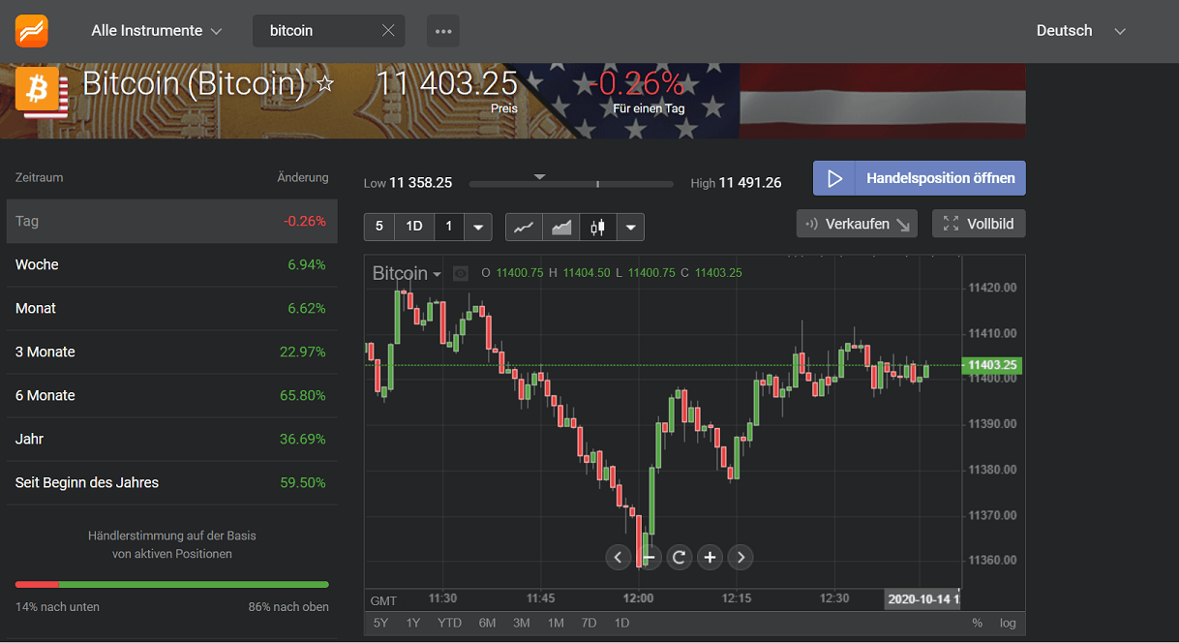Select the Tag period row

click(172, 221)
